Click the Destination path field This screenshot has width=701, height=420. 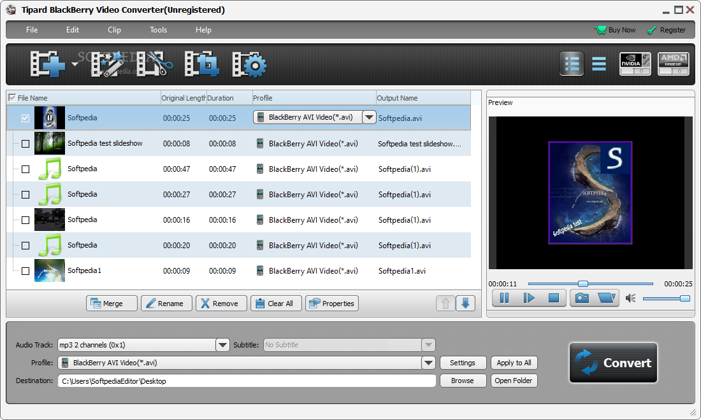(247, 381)
